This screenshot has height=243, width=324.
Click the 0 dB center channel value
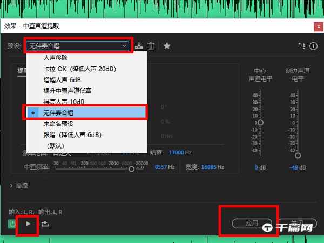point(260,167)
